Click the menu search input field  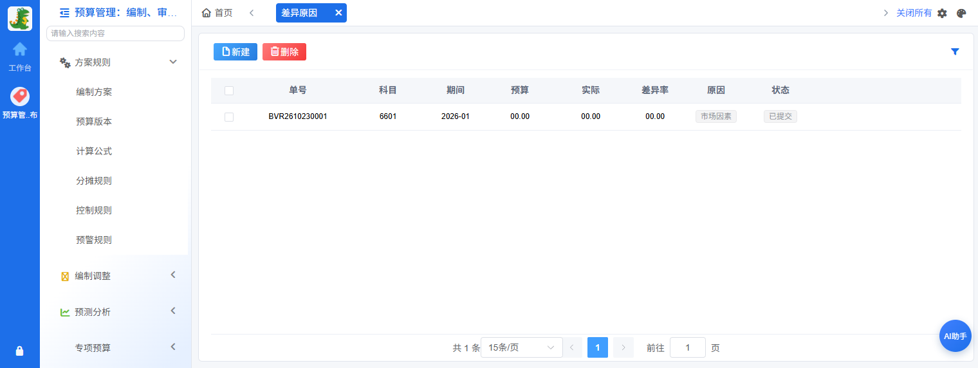click(x=116, y=33)
